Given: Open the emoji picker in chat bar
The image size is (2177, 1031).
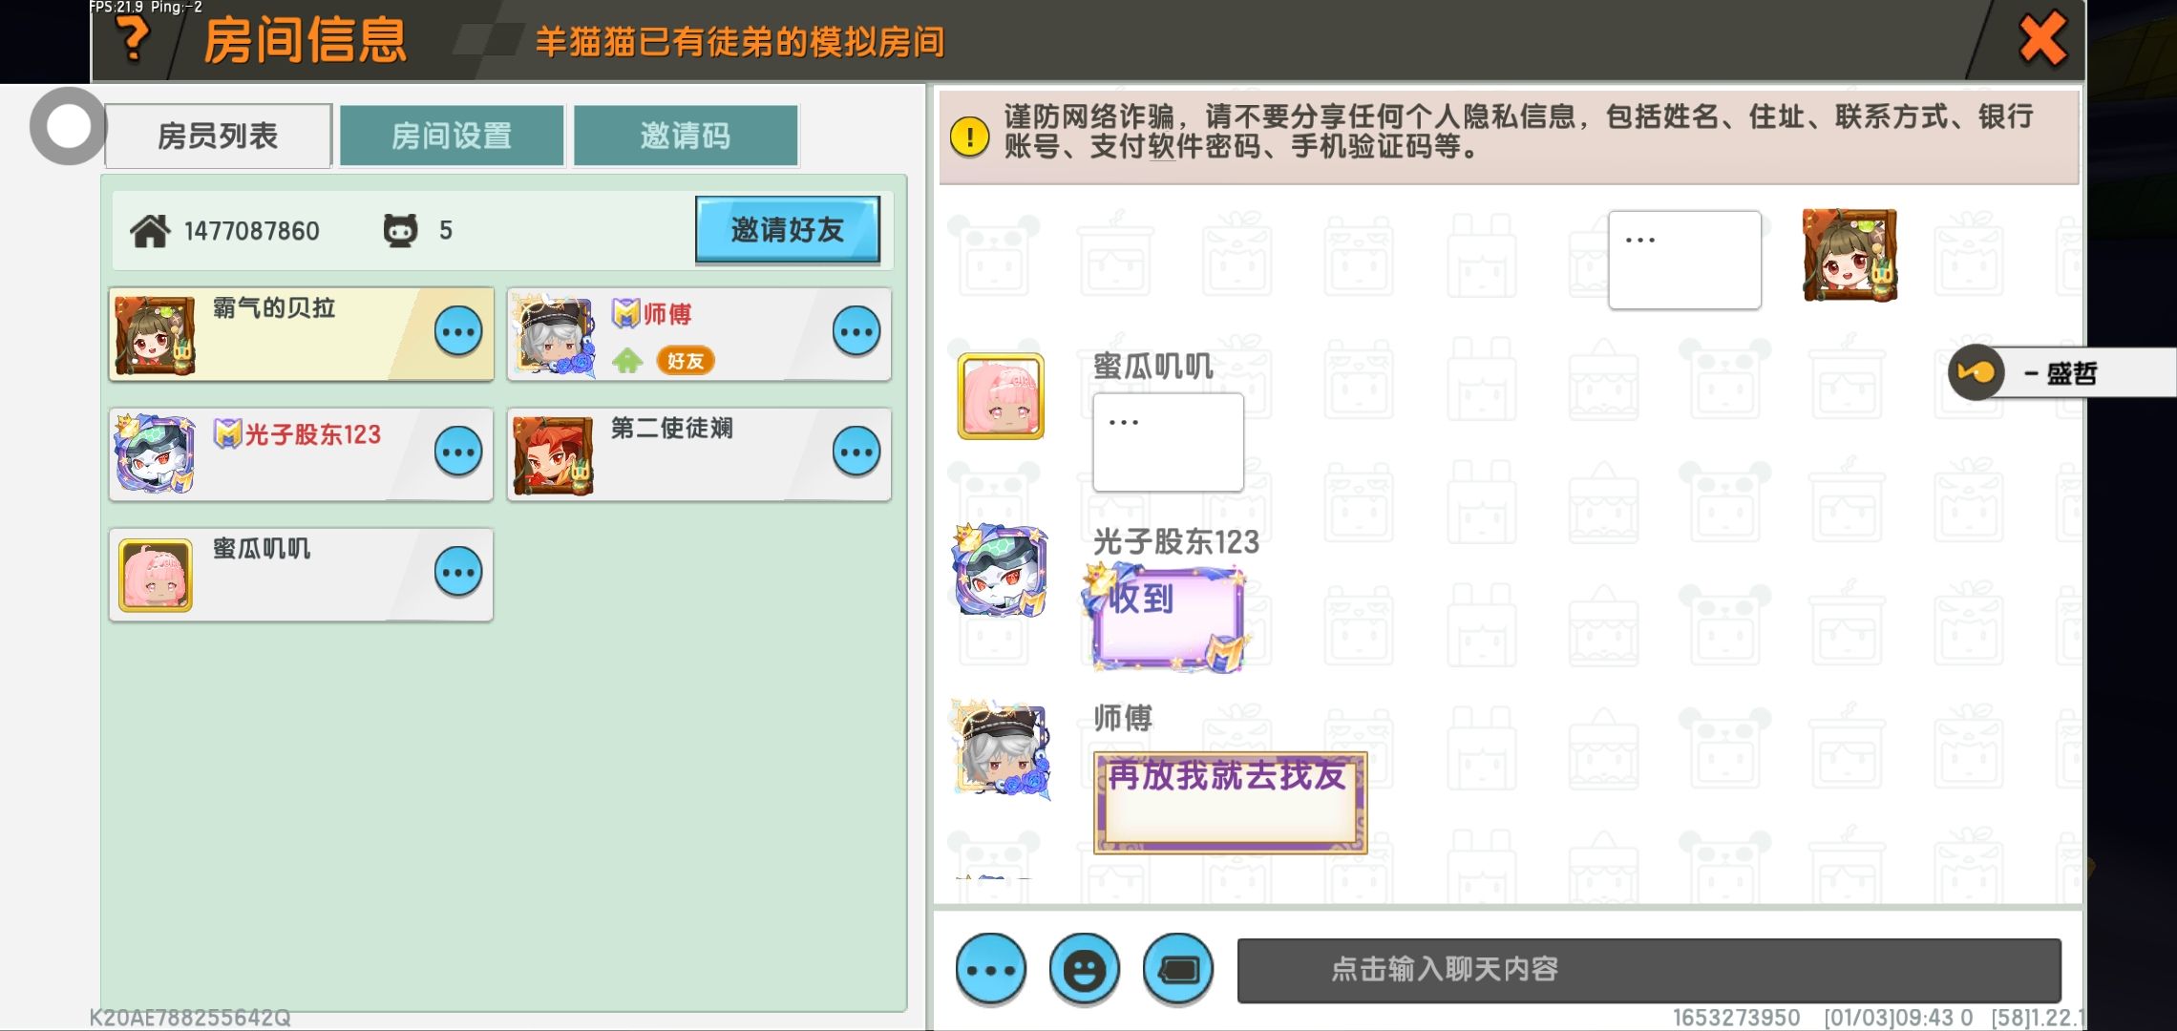Looking at the screenshot, I should pos(1084,970).
